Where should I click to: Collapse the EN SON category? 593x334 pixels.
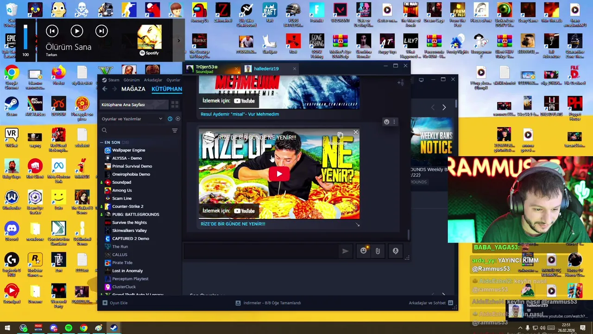(101, 142)
